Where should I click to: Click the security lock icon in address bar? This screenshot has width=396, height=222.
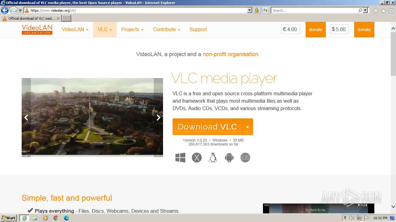(256, 10)
